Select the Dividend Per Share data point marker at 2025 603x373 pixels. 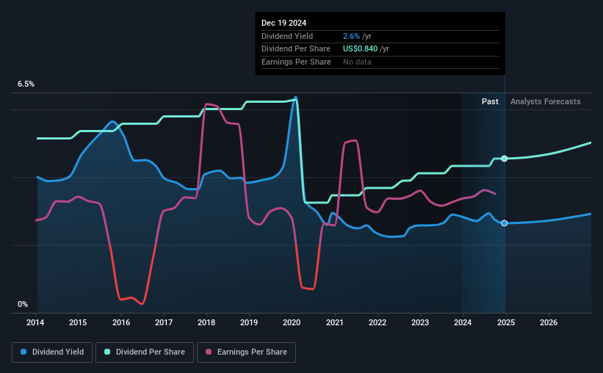pyautogui.click(x=504, y=159)
